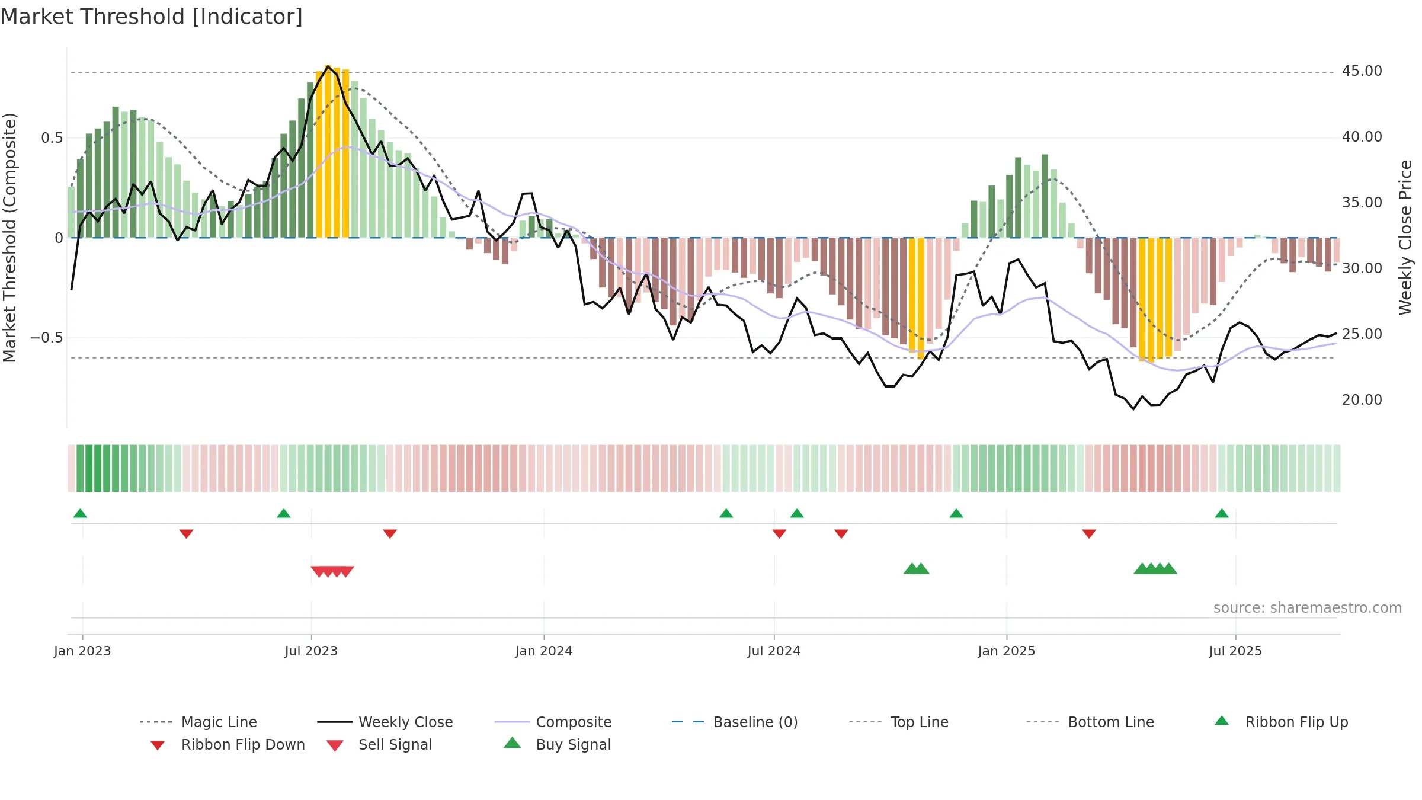The image size is (1422, 800).
Task: Click the yellow histogram bars at the Apr 2025 trough
Action: click(x=1155, y=300)
